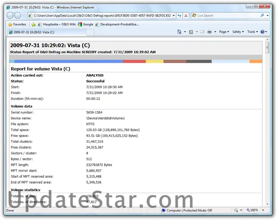This screenshot has width=277, height=220.
Task: Open the Feeds dropdown arrow
Action: click(197, 32)
